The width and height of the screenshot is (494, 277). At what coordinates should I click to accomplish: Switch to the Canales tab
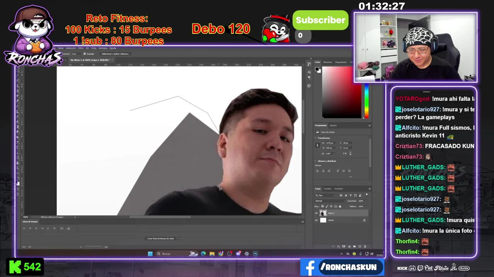tap(327, 189)
